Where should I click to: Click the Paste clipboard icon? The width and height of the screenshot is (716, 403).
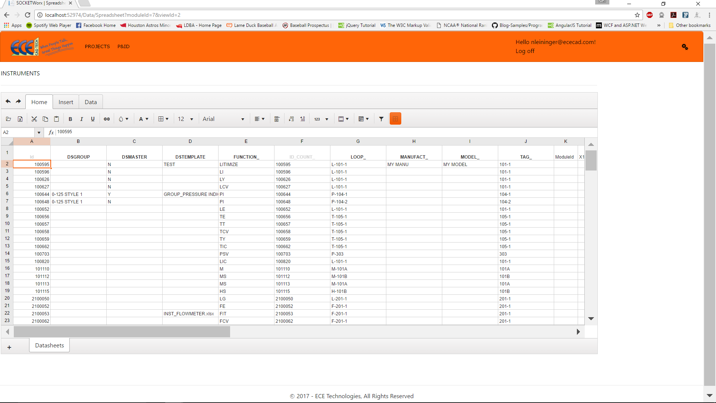coord(56,119)
